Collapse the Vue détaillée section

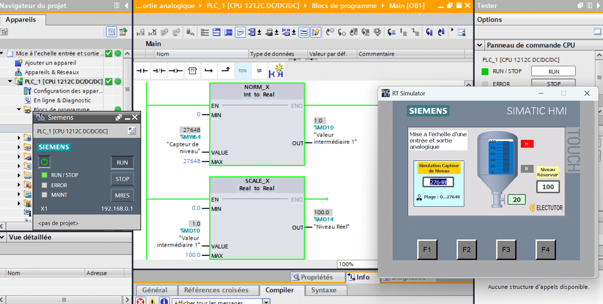3,237
